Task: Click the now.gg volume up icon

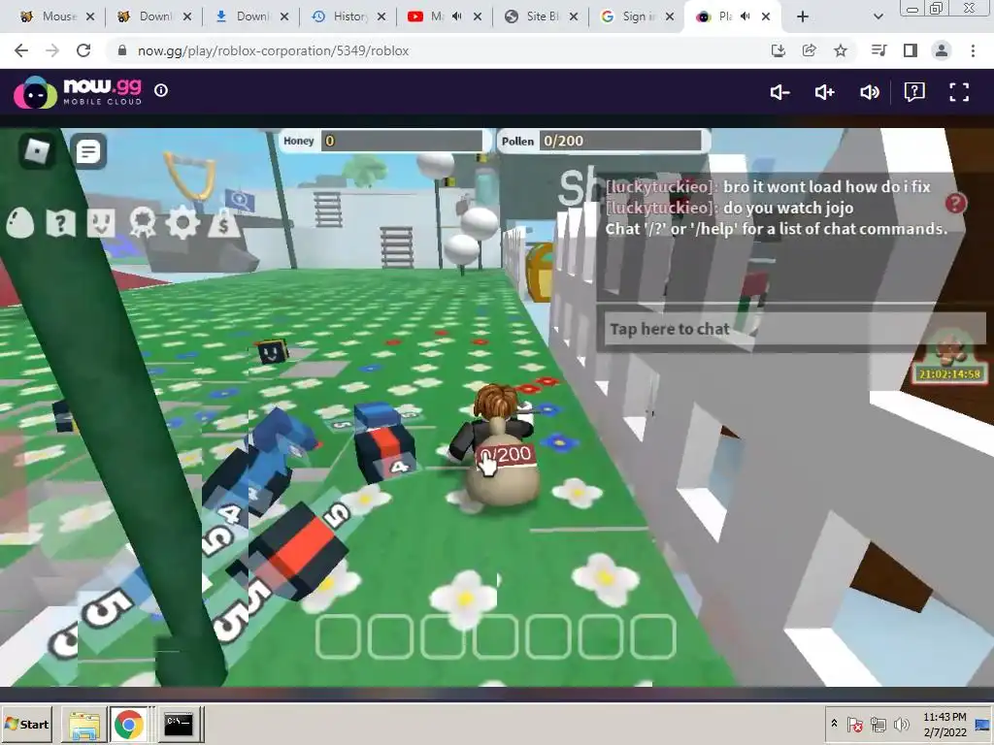Action: (x=825, y=92)
